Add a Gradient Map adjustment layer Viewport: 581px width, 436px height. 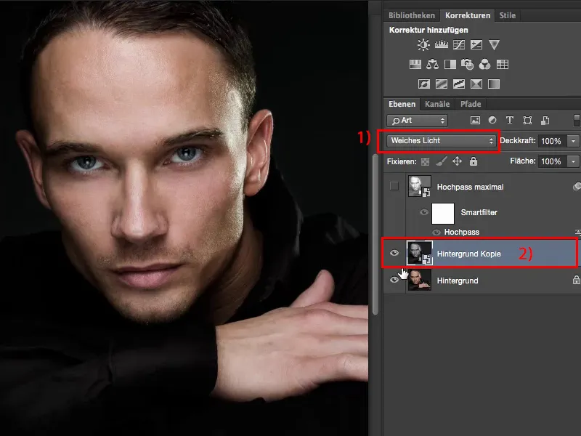pos(494,84)
